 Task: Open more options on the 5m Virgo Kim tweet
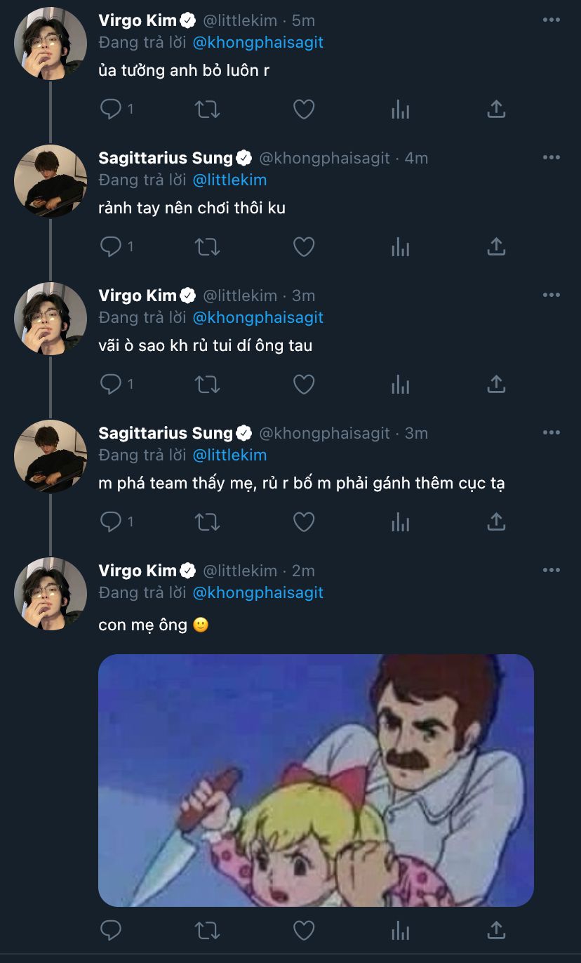pos(552,20)
